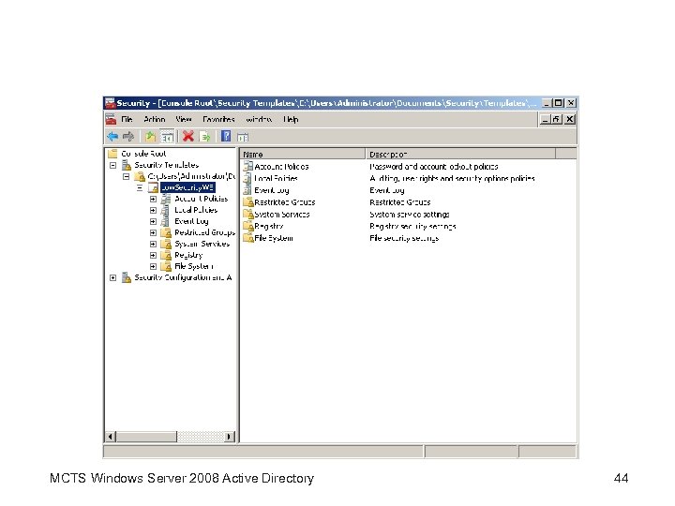Click the Back arrow toolbar icon
Screen dimensions: 675x506
112,137
